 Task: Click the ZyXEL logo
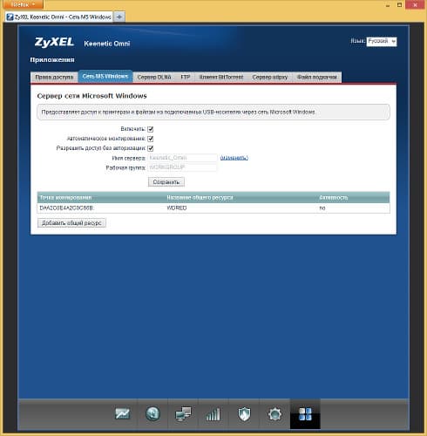point(54,43)
